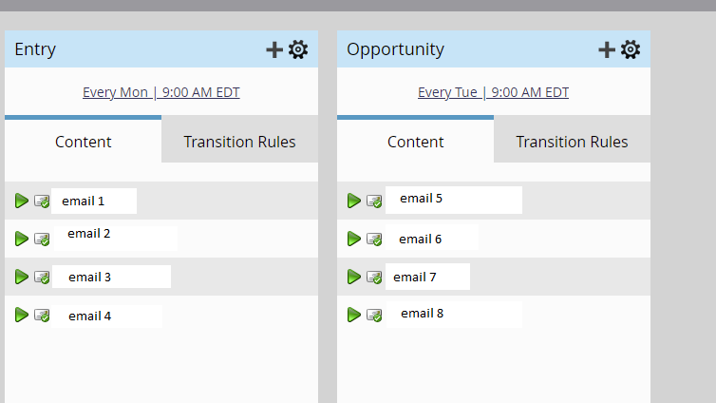The height and width of the screenshot is (403, 716).
Task: Open Every Mon 9:00 AM EDT cadence
Action: pyautogui.click(x=161, y=92)
